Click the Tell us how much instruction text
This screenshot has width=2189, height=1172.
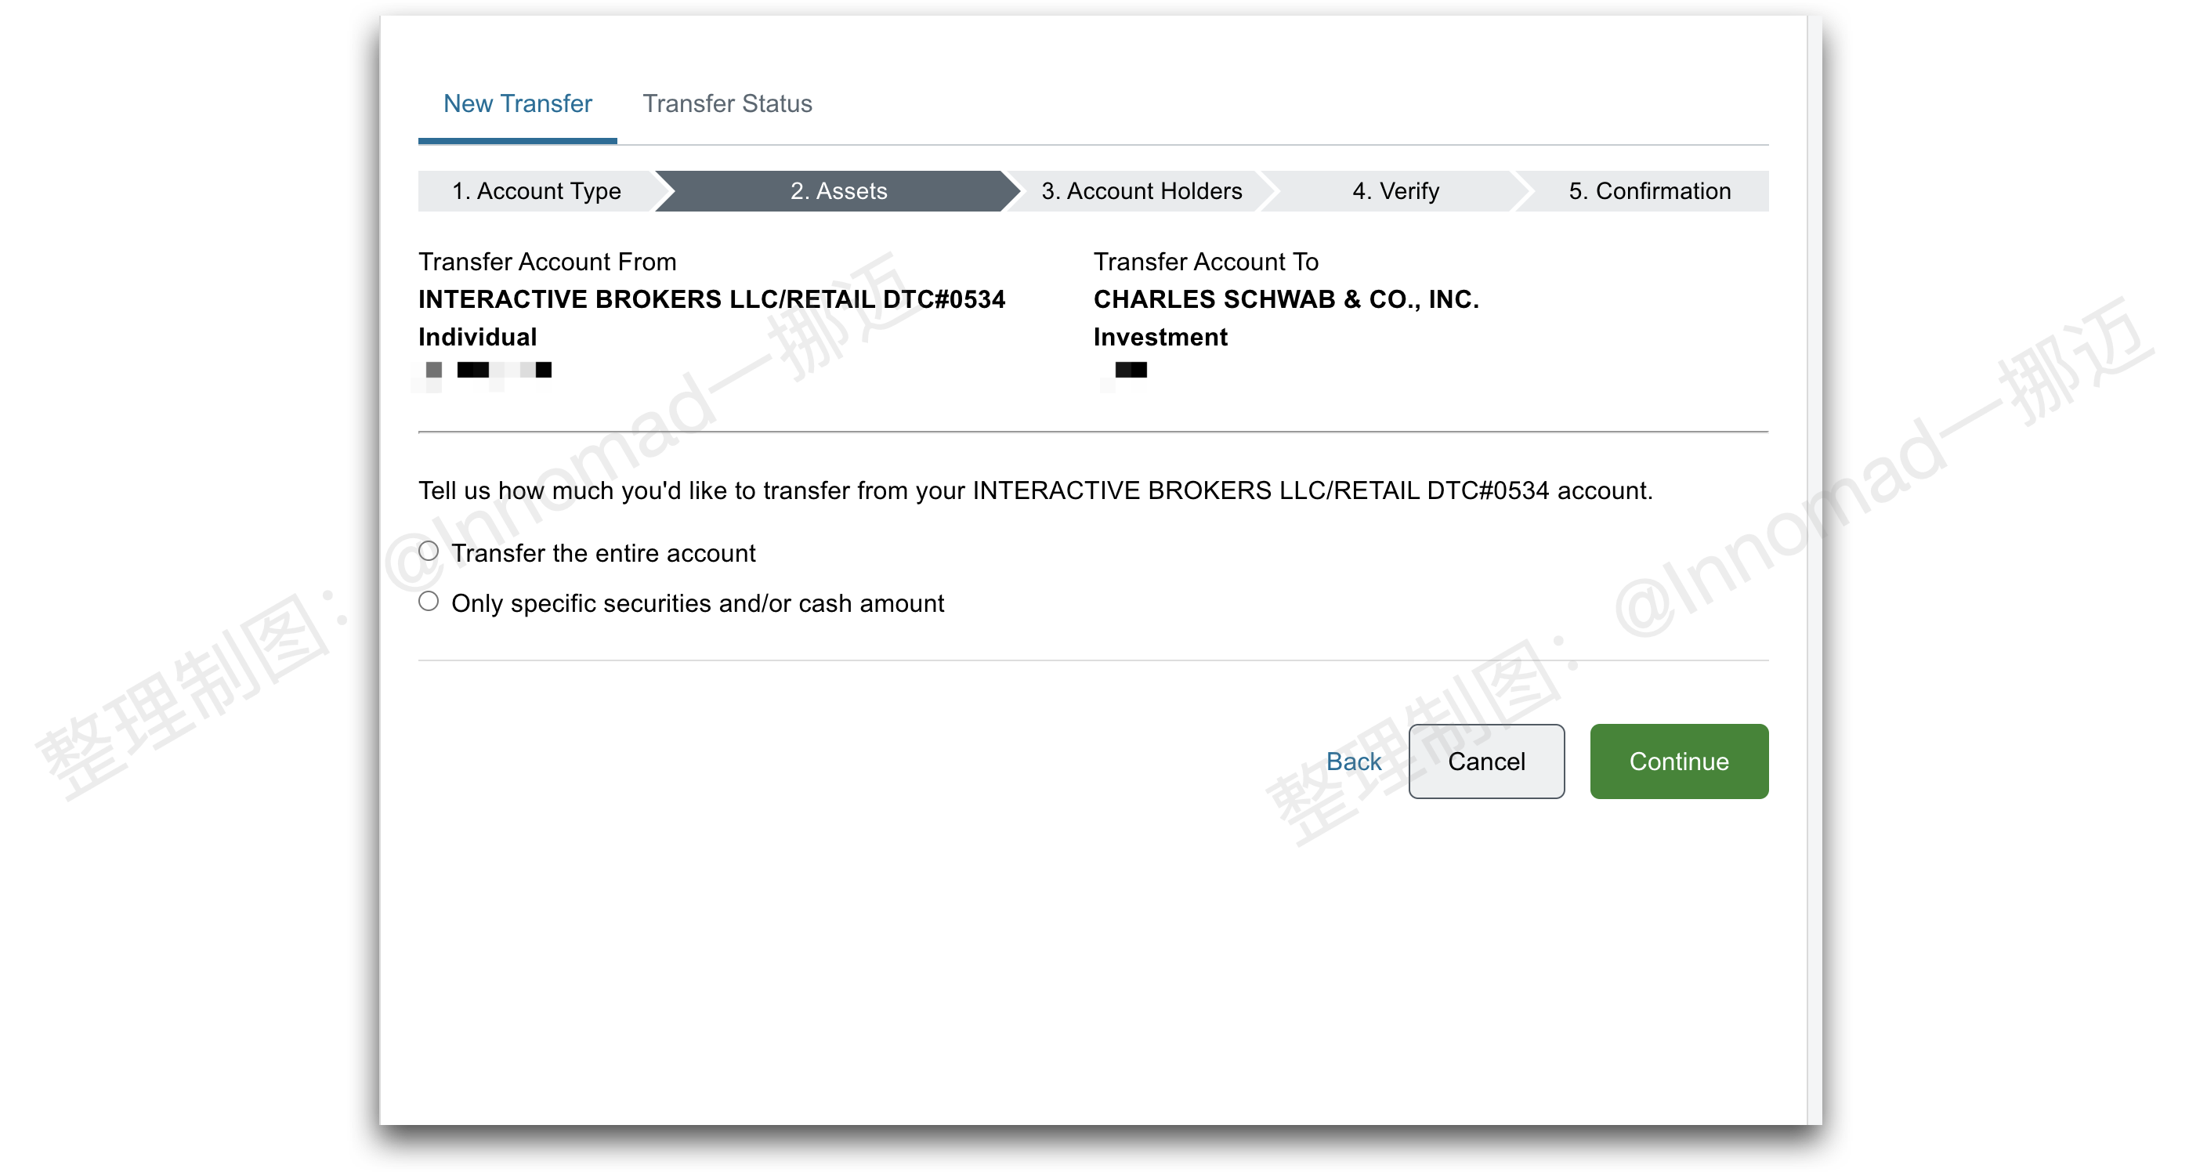[x=1035, y=490]
